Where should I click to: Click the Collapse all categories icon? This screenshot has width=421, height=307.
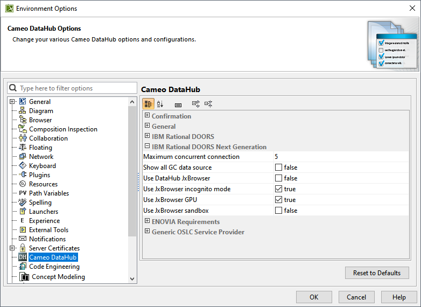[208, 104]
